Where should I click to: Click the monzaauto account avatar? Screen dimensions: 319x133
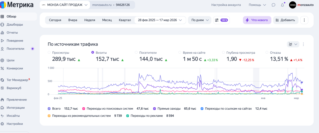point(293,5)
